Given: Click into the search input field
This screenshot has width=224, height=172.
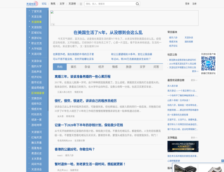Looking at the screenshot, I should [110, 4].
